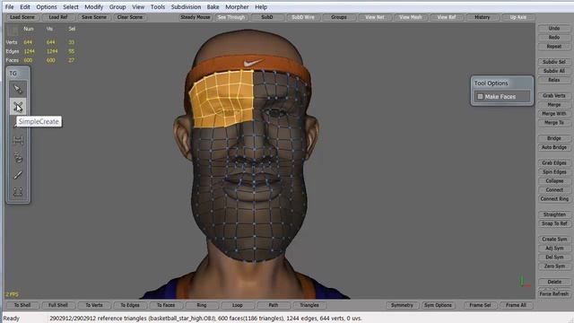Click Subdiv Sel button

pos(554,62)
